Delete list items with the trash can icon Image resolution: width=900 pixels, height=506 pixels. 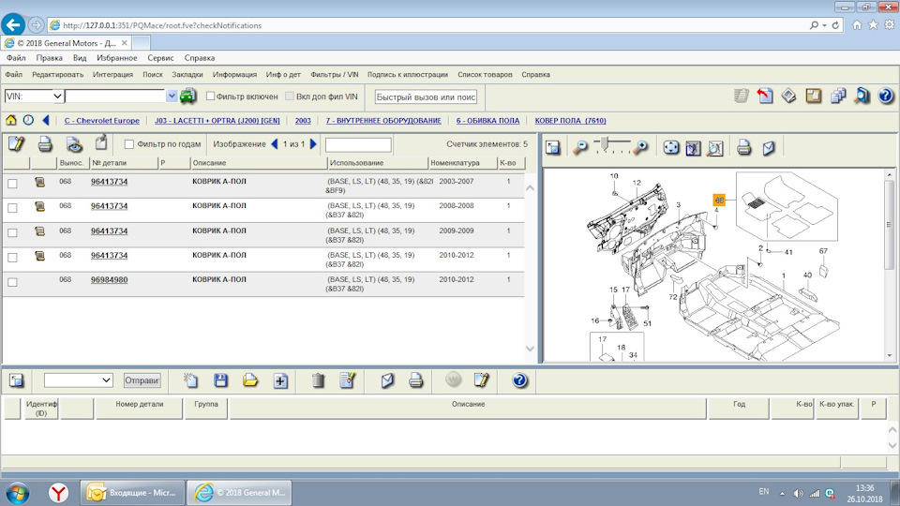(318, 380)
